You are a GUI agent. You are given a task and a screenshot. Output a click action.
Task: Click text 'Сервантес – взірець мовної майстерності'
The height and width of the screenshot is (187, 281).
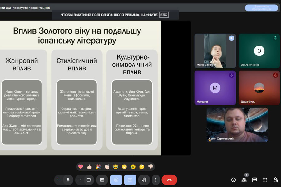(x=77, y=113)
